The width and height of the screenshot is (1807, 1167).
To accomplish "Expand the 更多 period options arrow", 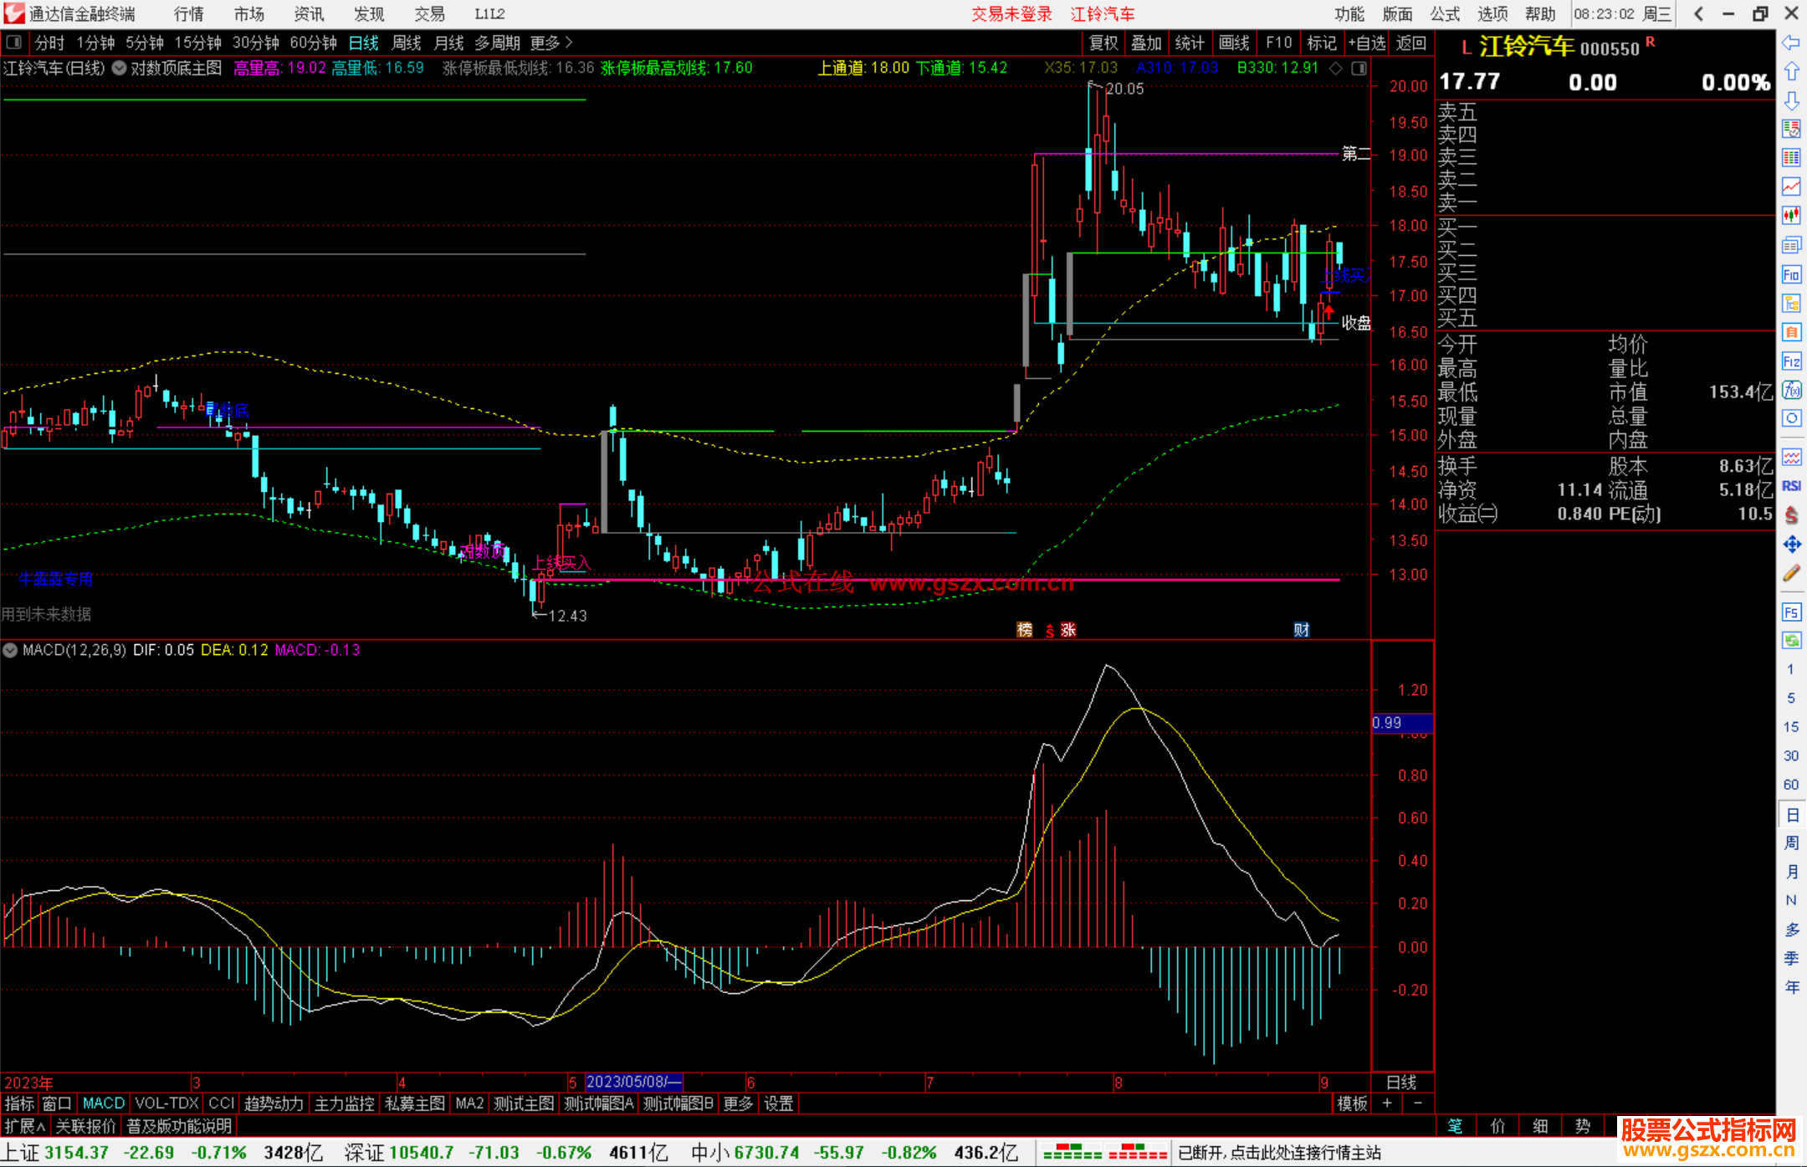I will tap(569, 42).
